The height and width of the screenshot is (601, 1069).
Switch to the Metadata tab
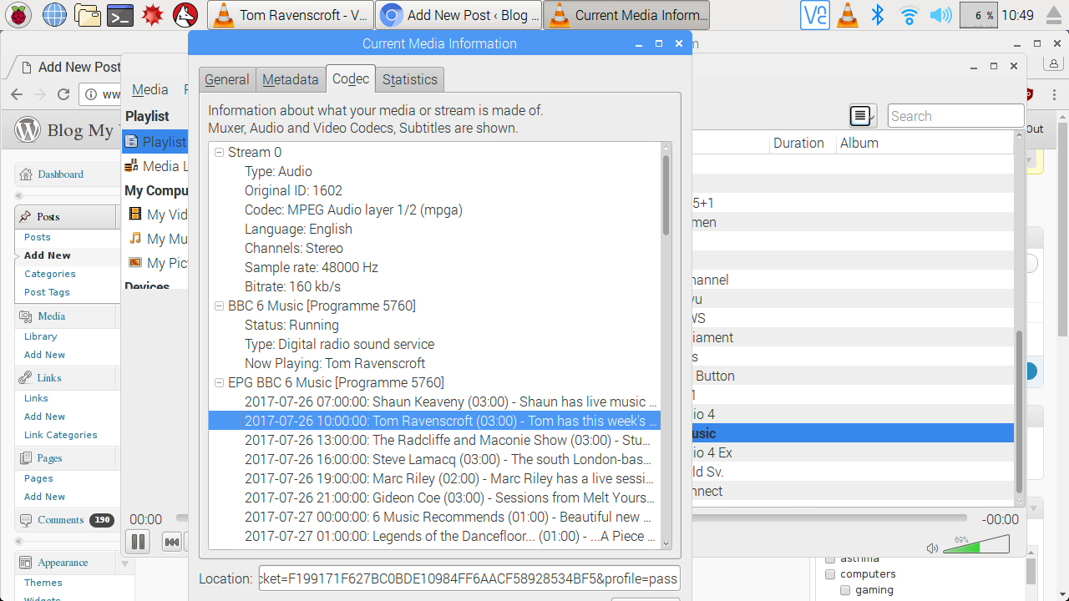290,79
